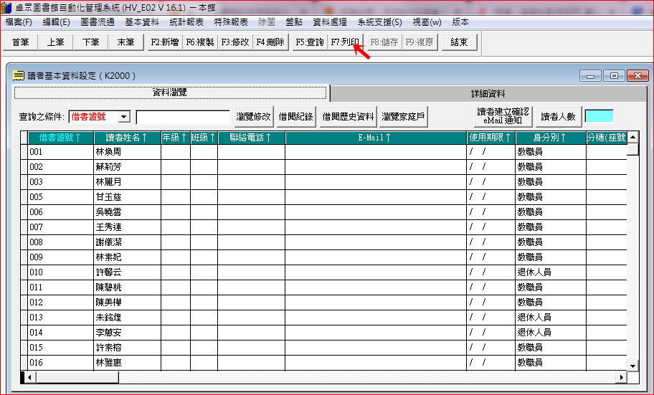Open the 系統支援(S) menu
Screen dimensions: 654x395
[x=379, y=22]
